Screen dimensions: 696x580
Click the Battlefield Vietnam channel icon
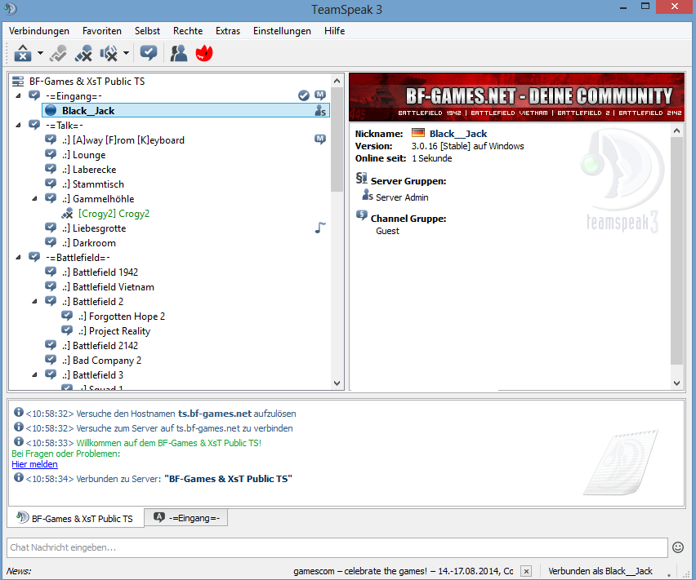(x=51, y=286)
